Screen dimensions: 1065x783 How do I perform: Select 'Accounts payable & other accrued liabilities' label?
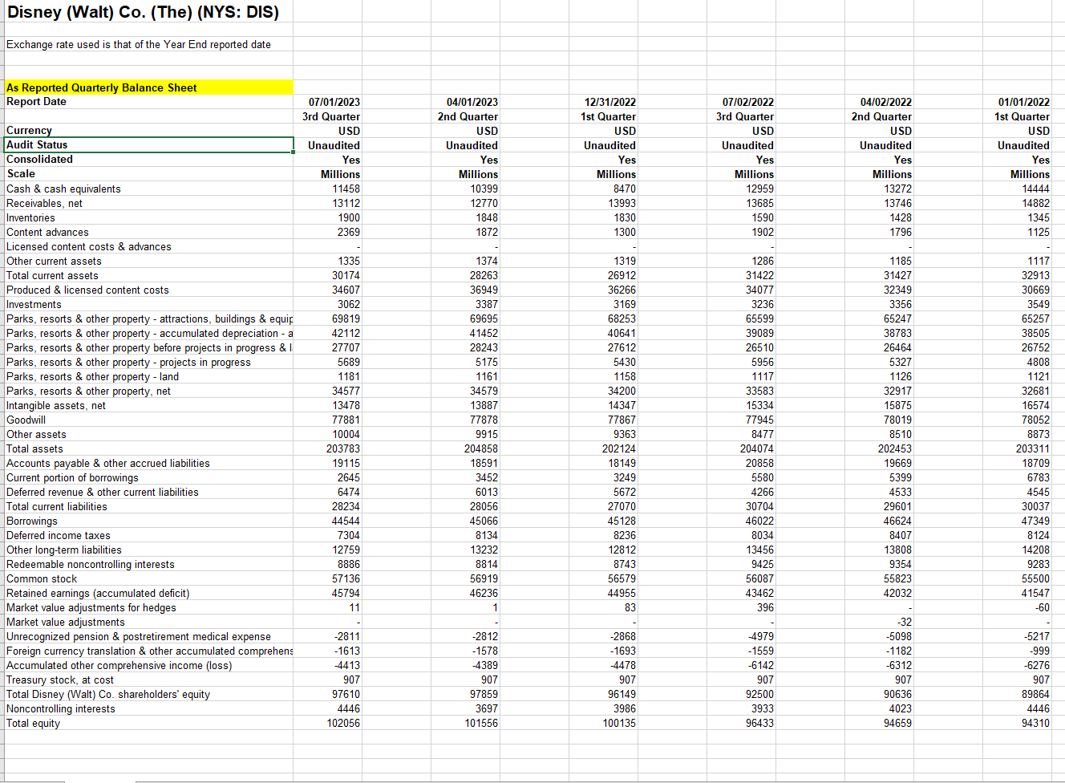coord(108,463)
